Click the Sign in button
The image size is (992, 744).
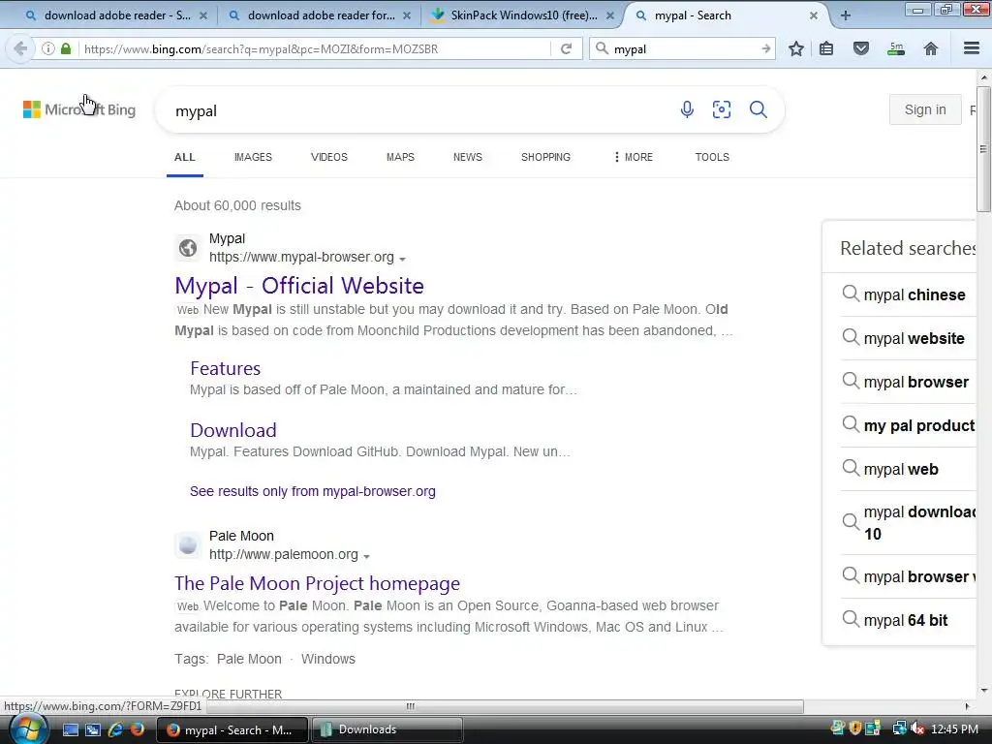[x=925, y=109]
